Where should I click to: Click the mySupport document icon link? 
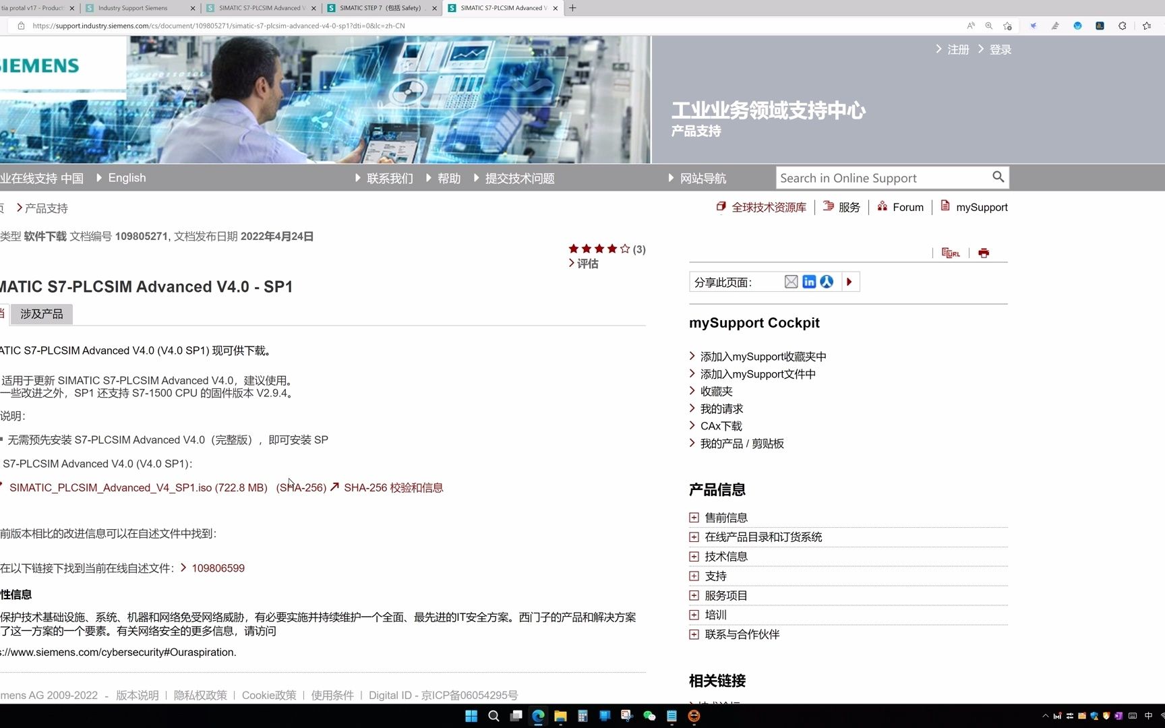945,206
